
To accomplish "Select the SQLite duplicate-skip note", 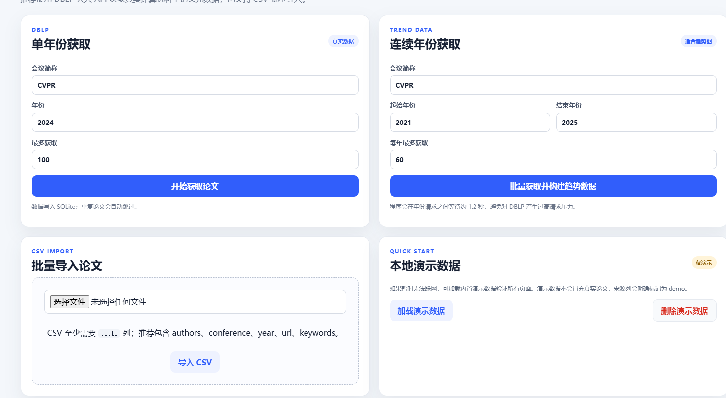I will pos(85,206).
